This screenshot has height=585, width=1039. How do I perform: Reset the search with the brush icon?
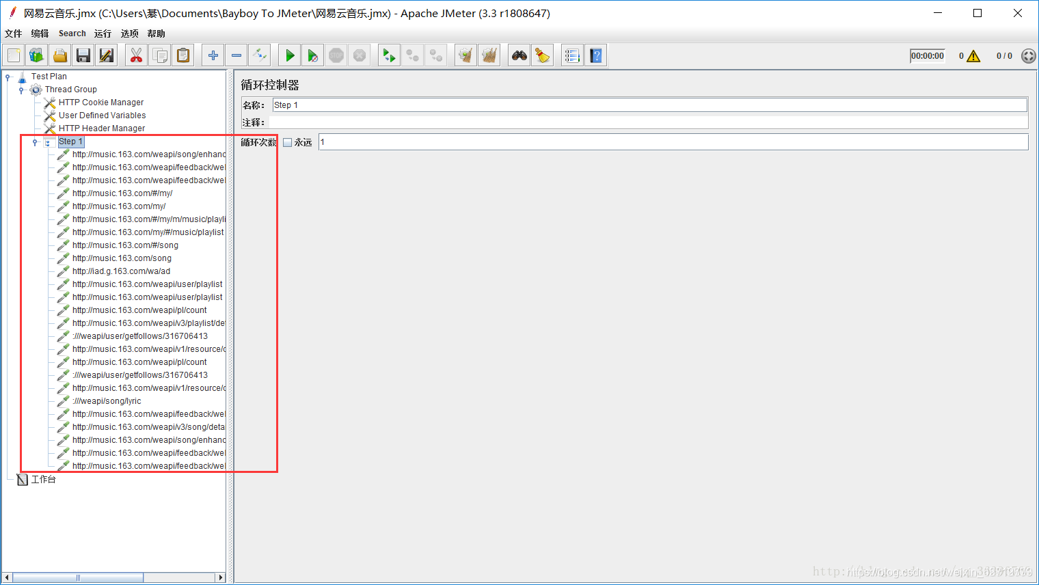click(x=543, y=55)
